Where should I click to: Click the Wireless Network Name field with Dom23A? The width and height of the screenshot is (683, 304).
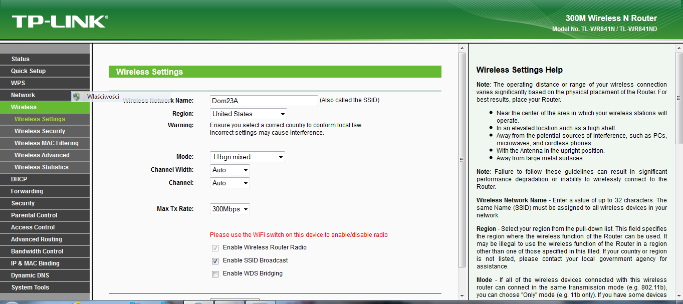(264, 101)
